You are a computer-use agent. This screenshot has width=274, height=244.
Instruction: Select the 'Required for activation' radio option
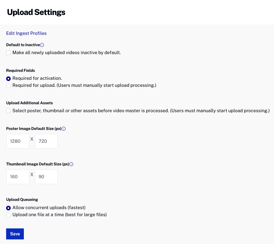pyautogui.click(x=9, y=79)
